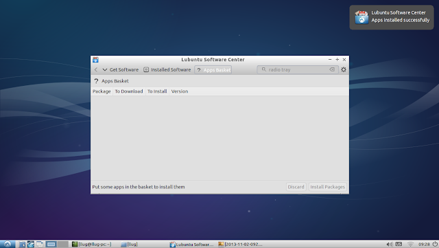Clear the search field text
This screenshot has width=439, height=248.
(332, 69)
